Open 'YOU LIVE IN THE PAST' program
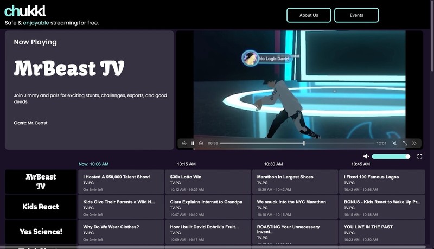 coord(382,232)
